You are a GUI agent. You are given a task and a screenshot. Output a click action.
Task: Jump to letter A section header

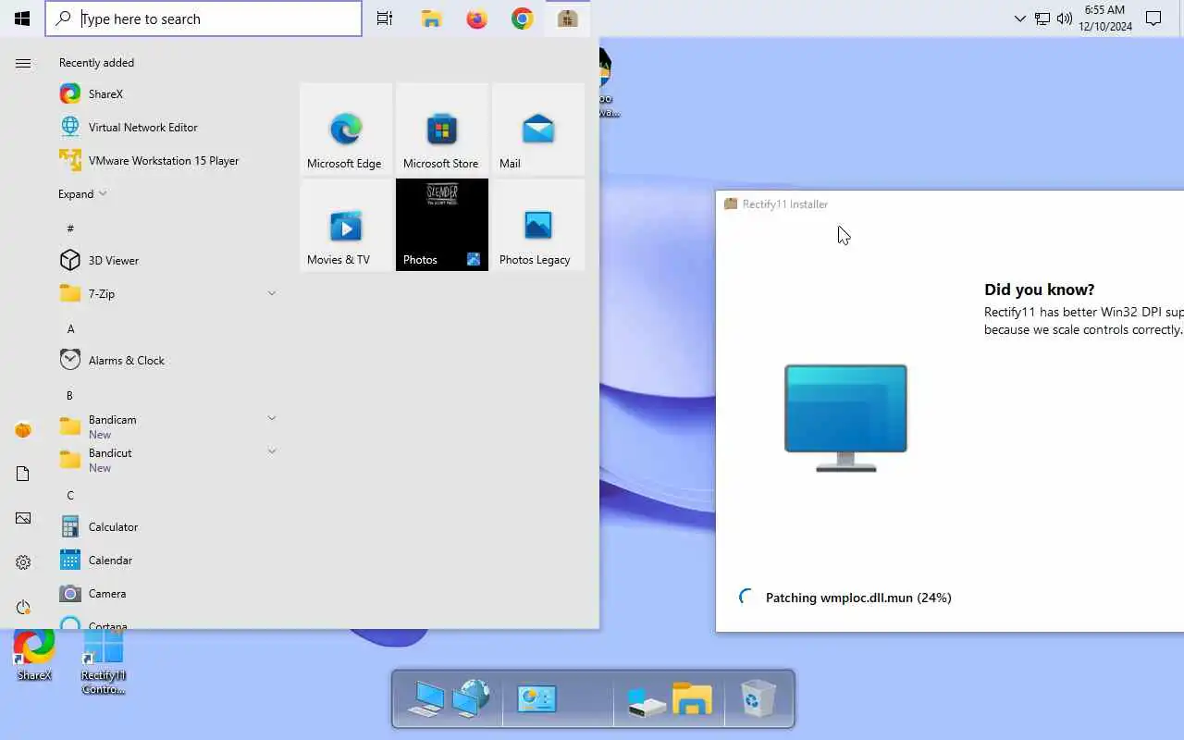point(70,328)
